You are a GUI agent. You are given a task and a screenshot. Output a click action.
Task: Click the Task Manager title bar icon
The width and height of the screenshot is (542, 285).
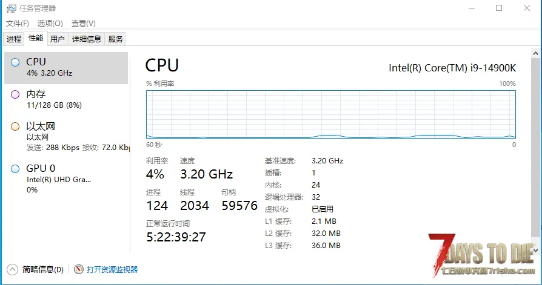pos(11,8)
